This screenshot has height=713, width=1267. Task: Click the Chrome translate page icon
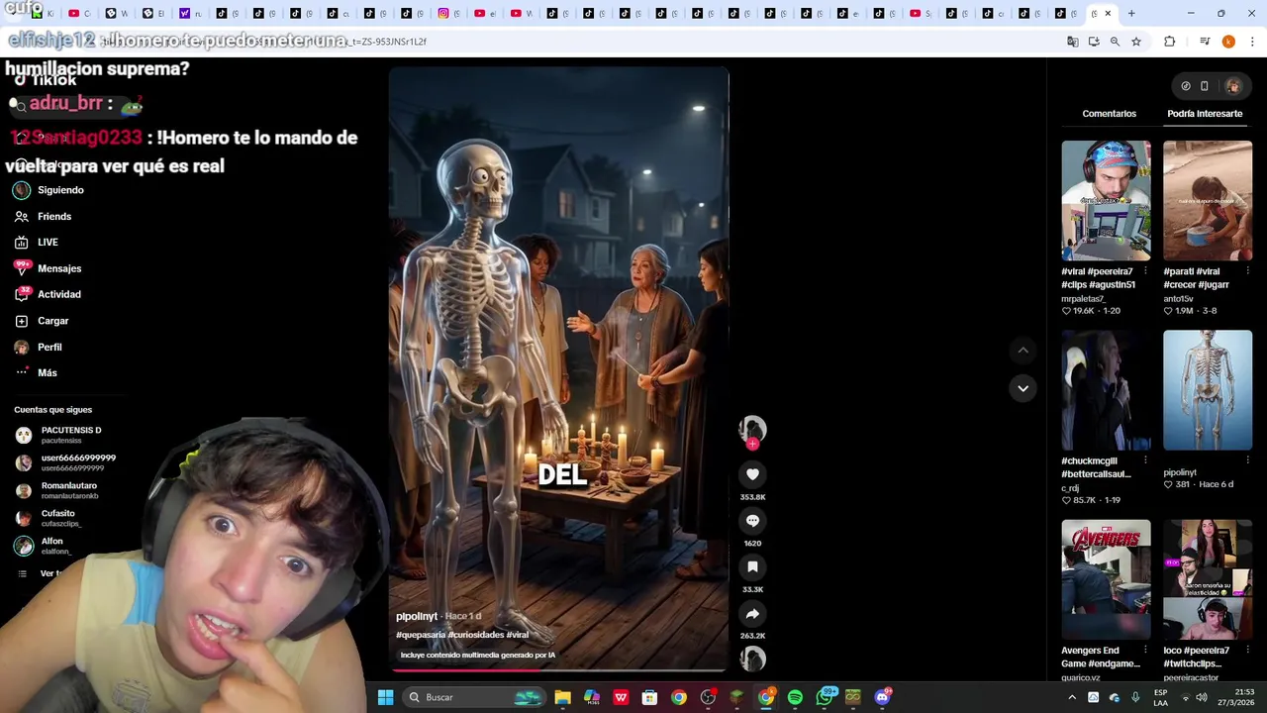[x=1072, y=42]
